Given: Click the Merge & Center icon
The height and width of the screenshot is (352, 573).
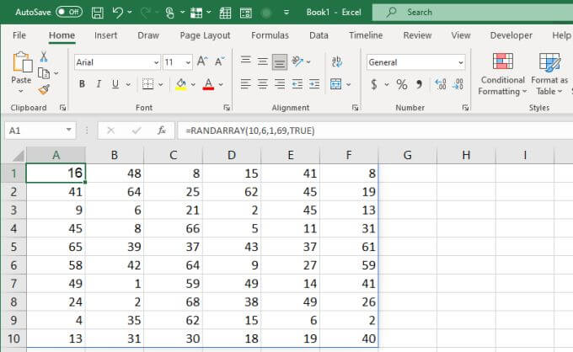Looking at the screenshot, I should 335,84.
